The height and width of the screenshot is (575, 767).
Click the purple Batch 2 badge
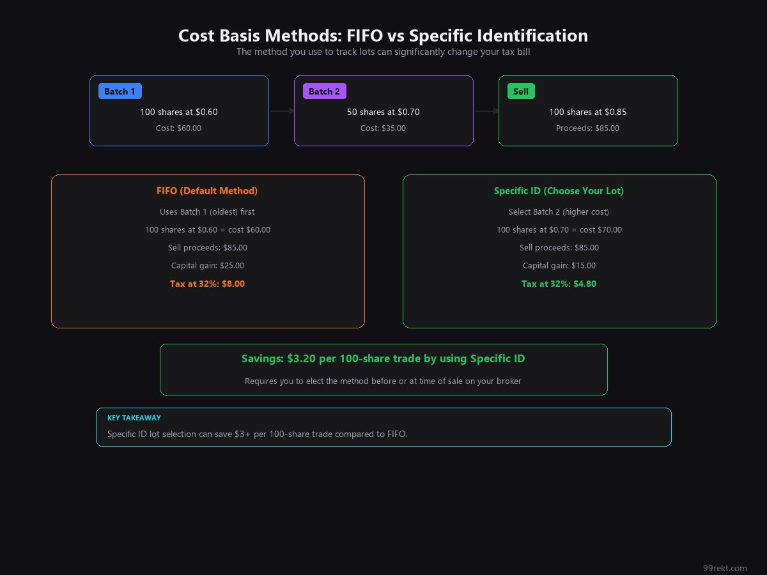[324, 91]
